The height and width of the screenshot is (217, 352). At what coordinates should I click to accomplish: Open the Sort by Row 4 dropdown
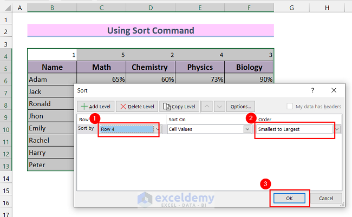[x=157, y=129]
